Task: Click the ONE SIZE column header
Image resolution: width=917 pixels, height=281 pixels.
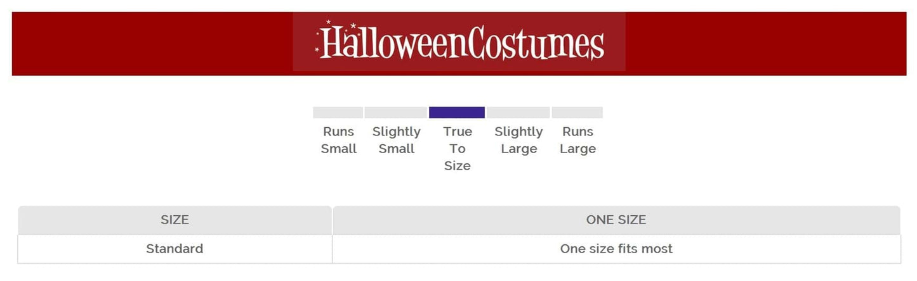Action: click(x=616, y=220)
